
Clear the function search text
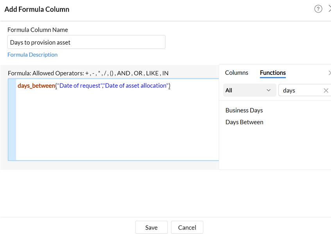326,91
